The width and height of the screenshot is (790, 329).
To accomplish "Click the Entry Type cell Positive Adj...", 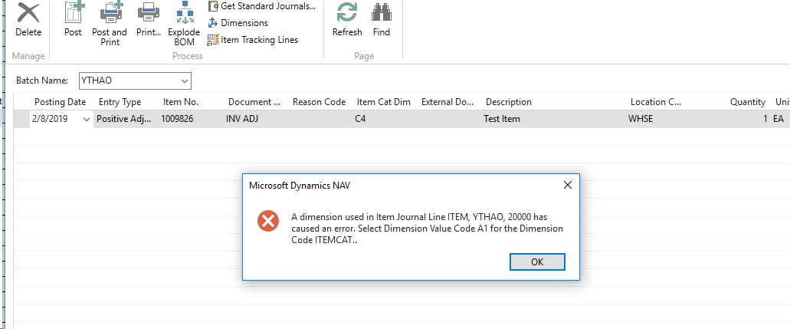I will pyautogui.click(x=124, y=119).
